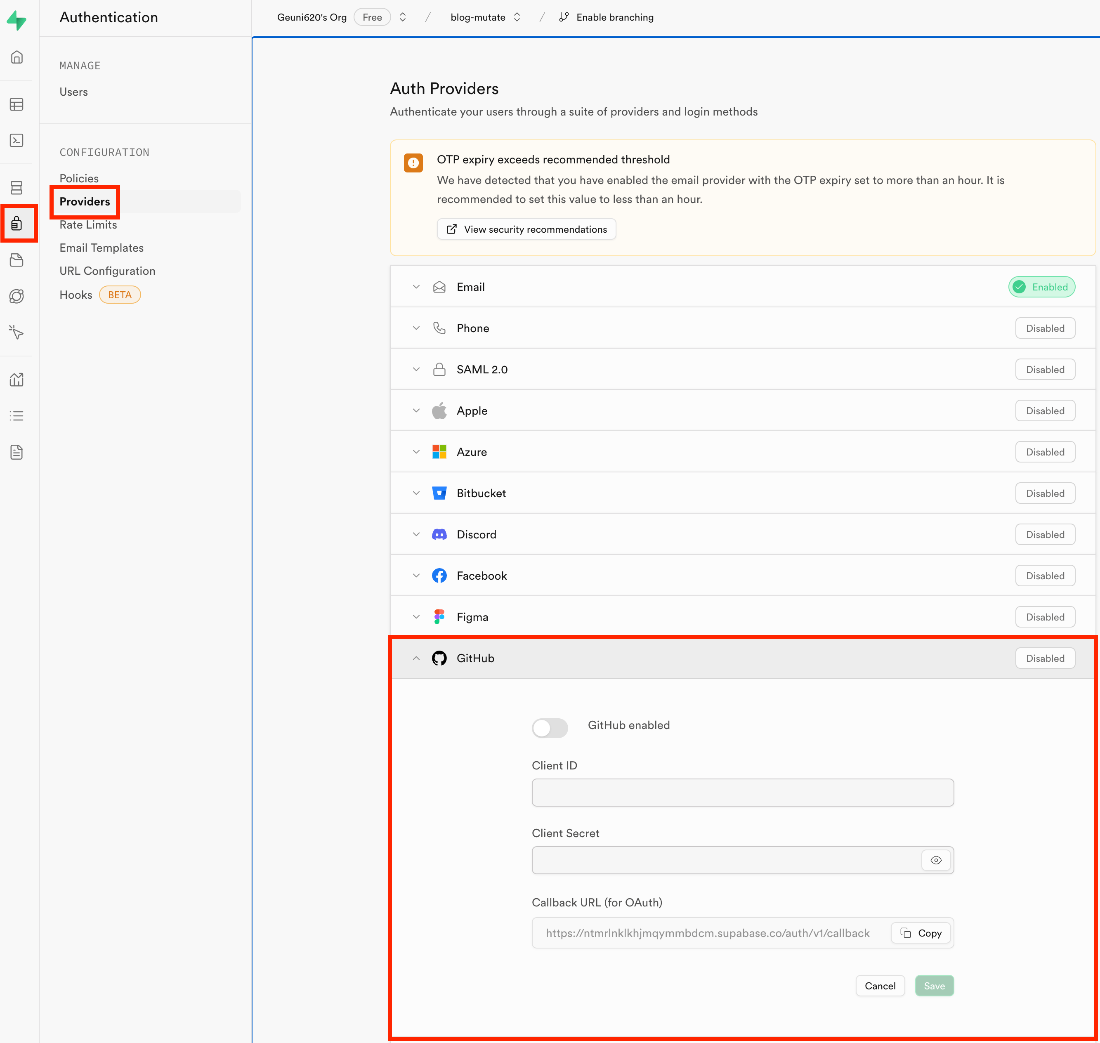Open the Storage icon in sidebar
1100x1043 pixels.
pos(17,260)
